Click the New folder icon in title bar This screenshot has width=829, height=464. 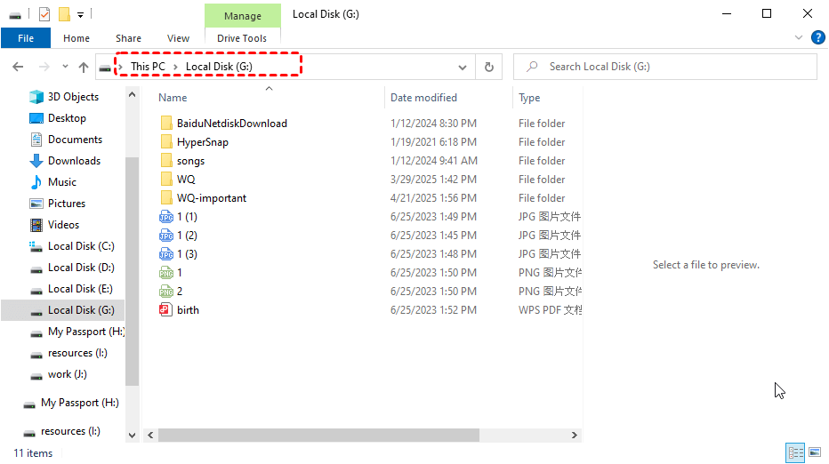pos(65,14)
